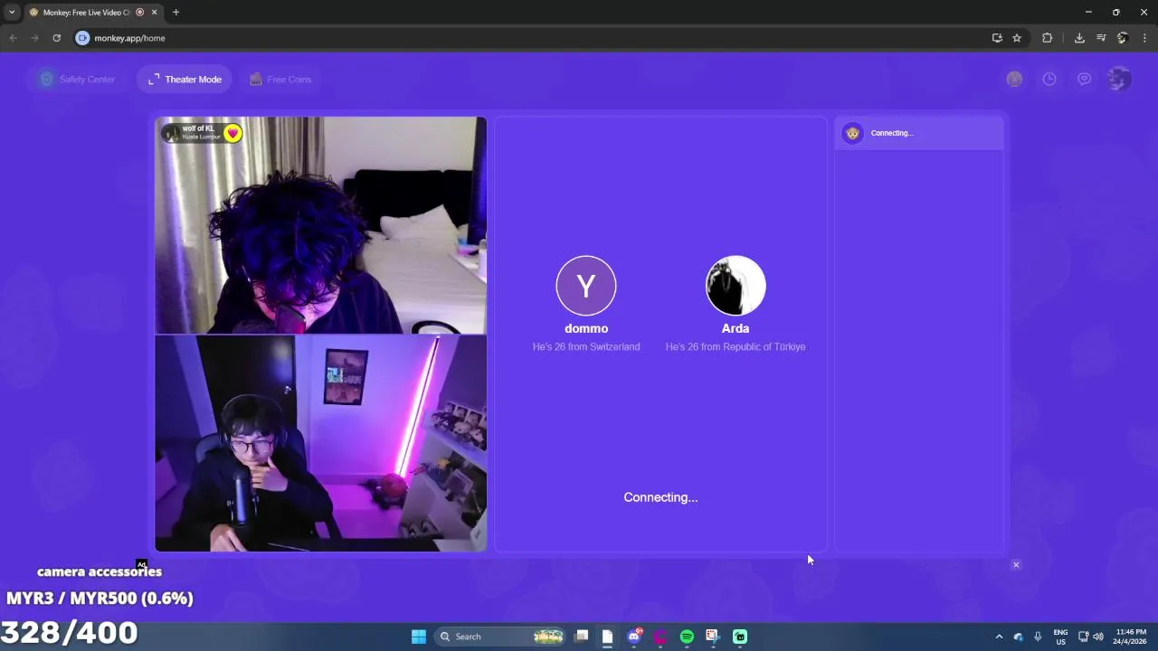
Task: Close the Monkey browser tab
Action: tap(155, 12)
